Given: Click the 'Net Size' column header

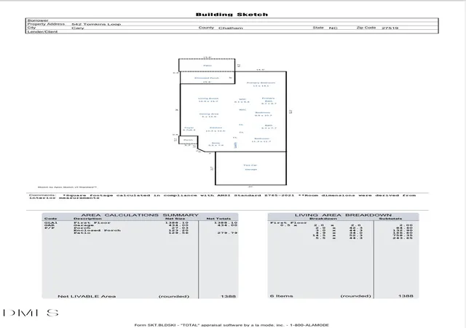Looking at the screenshot, I should (175, 219).
